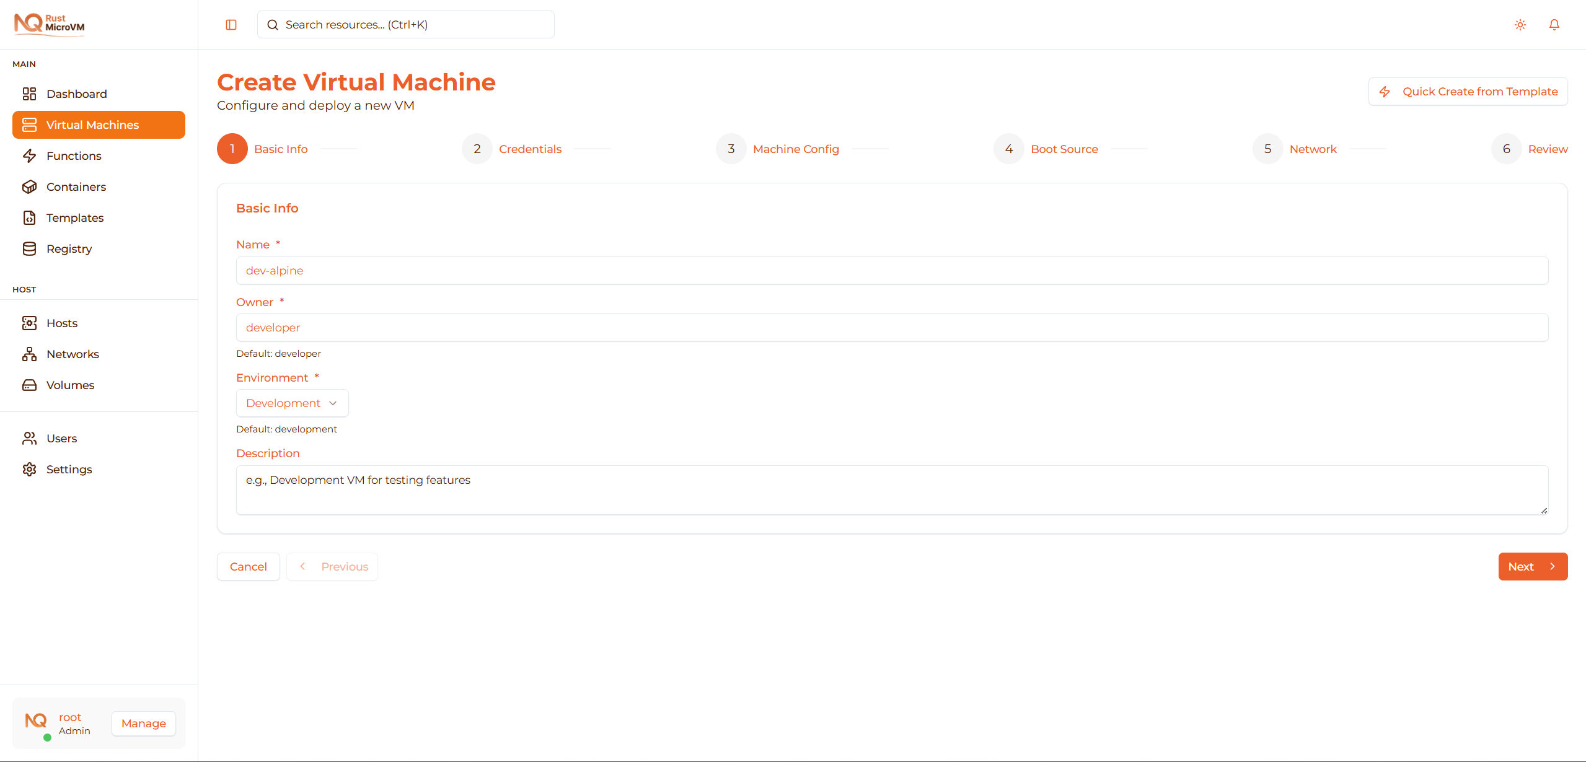The width and height of the screenshot is (1586, 762).
Task: Click the VM Name input field
Action: 892,270
